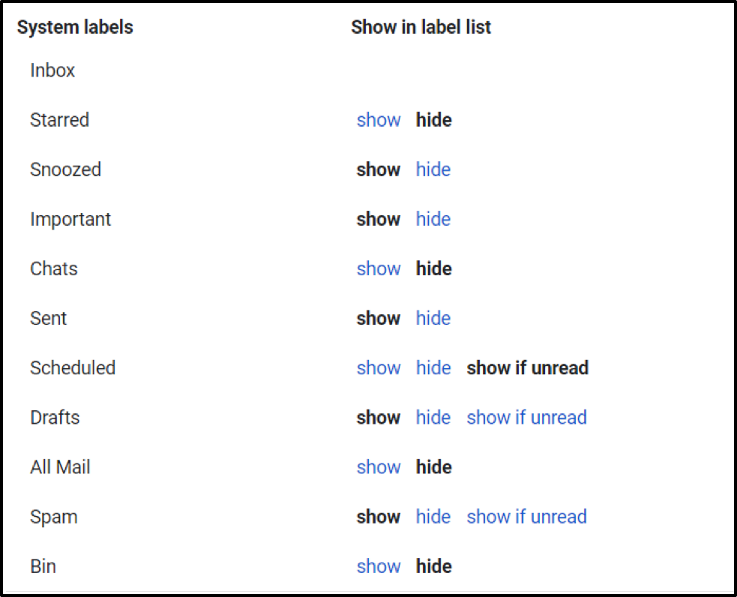Select bold 'show' option for Snoozed

[x=379, y=169]
